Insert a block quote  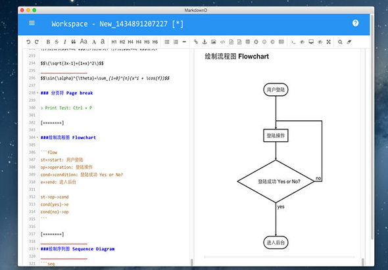coord(73,42)
